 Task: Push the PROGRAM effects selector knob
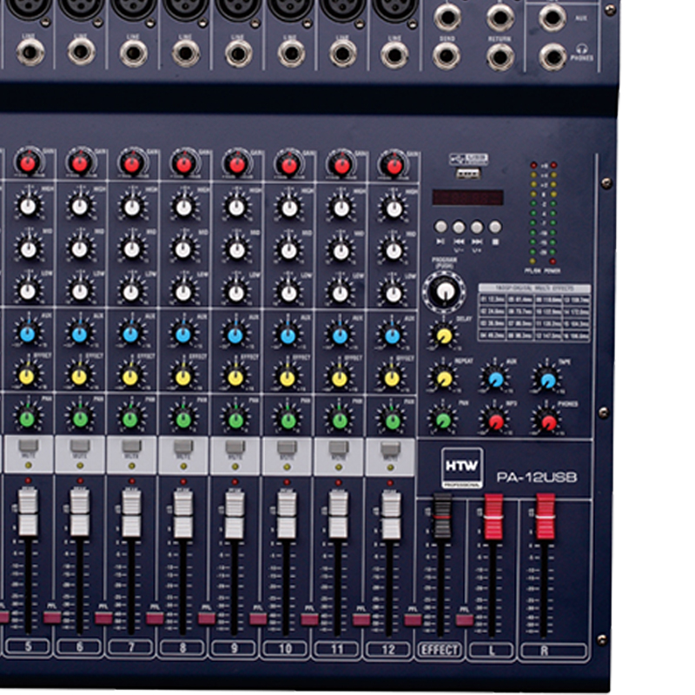coord(444,292)
